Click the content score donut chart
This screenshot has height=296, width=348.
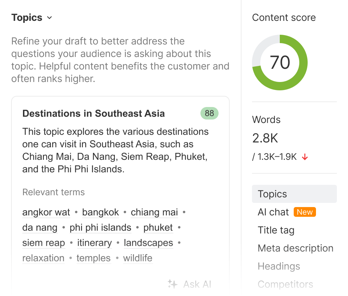(280, 63)
